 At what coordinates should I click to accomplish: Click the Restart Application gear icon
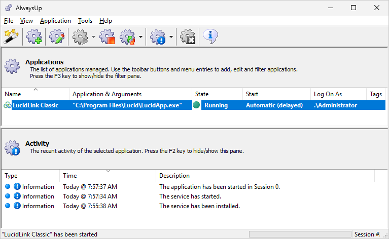[127, 36]
